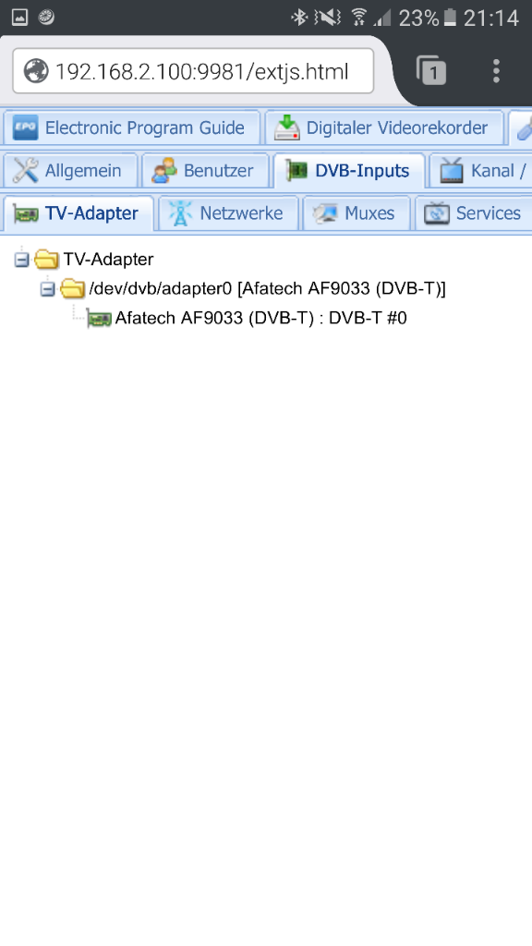Select Afatech AF9033 DVB-T #0 tree entry
The width and height of the screenshot is (532, 946).
[x=260, y=318]
